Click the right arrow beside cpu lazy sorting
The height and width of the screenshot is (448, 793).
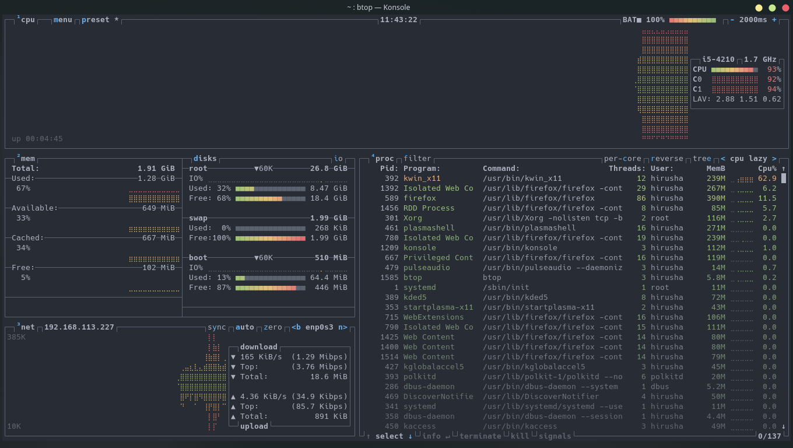point(774,159)
